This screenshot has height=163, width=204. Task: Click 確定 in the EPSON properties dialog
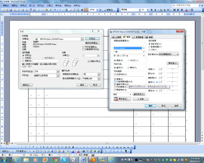[150, 106]
